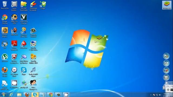Screen dimensions: 173x97
Task: Open the Auto Clicker mouse shortcut
Action: point(24,59)
